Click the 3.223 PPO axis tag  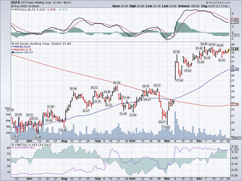[234, 22]
